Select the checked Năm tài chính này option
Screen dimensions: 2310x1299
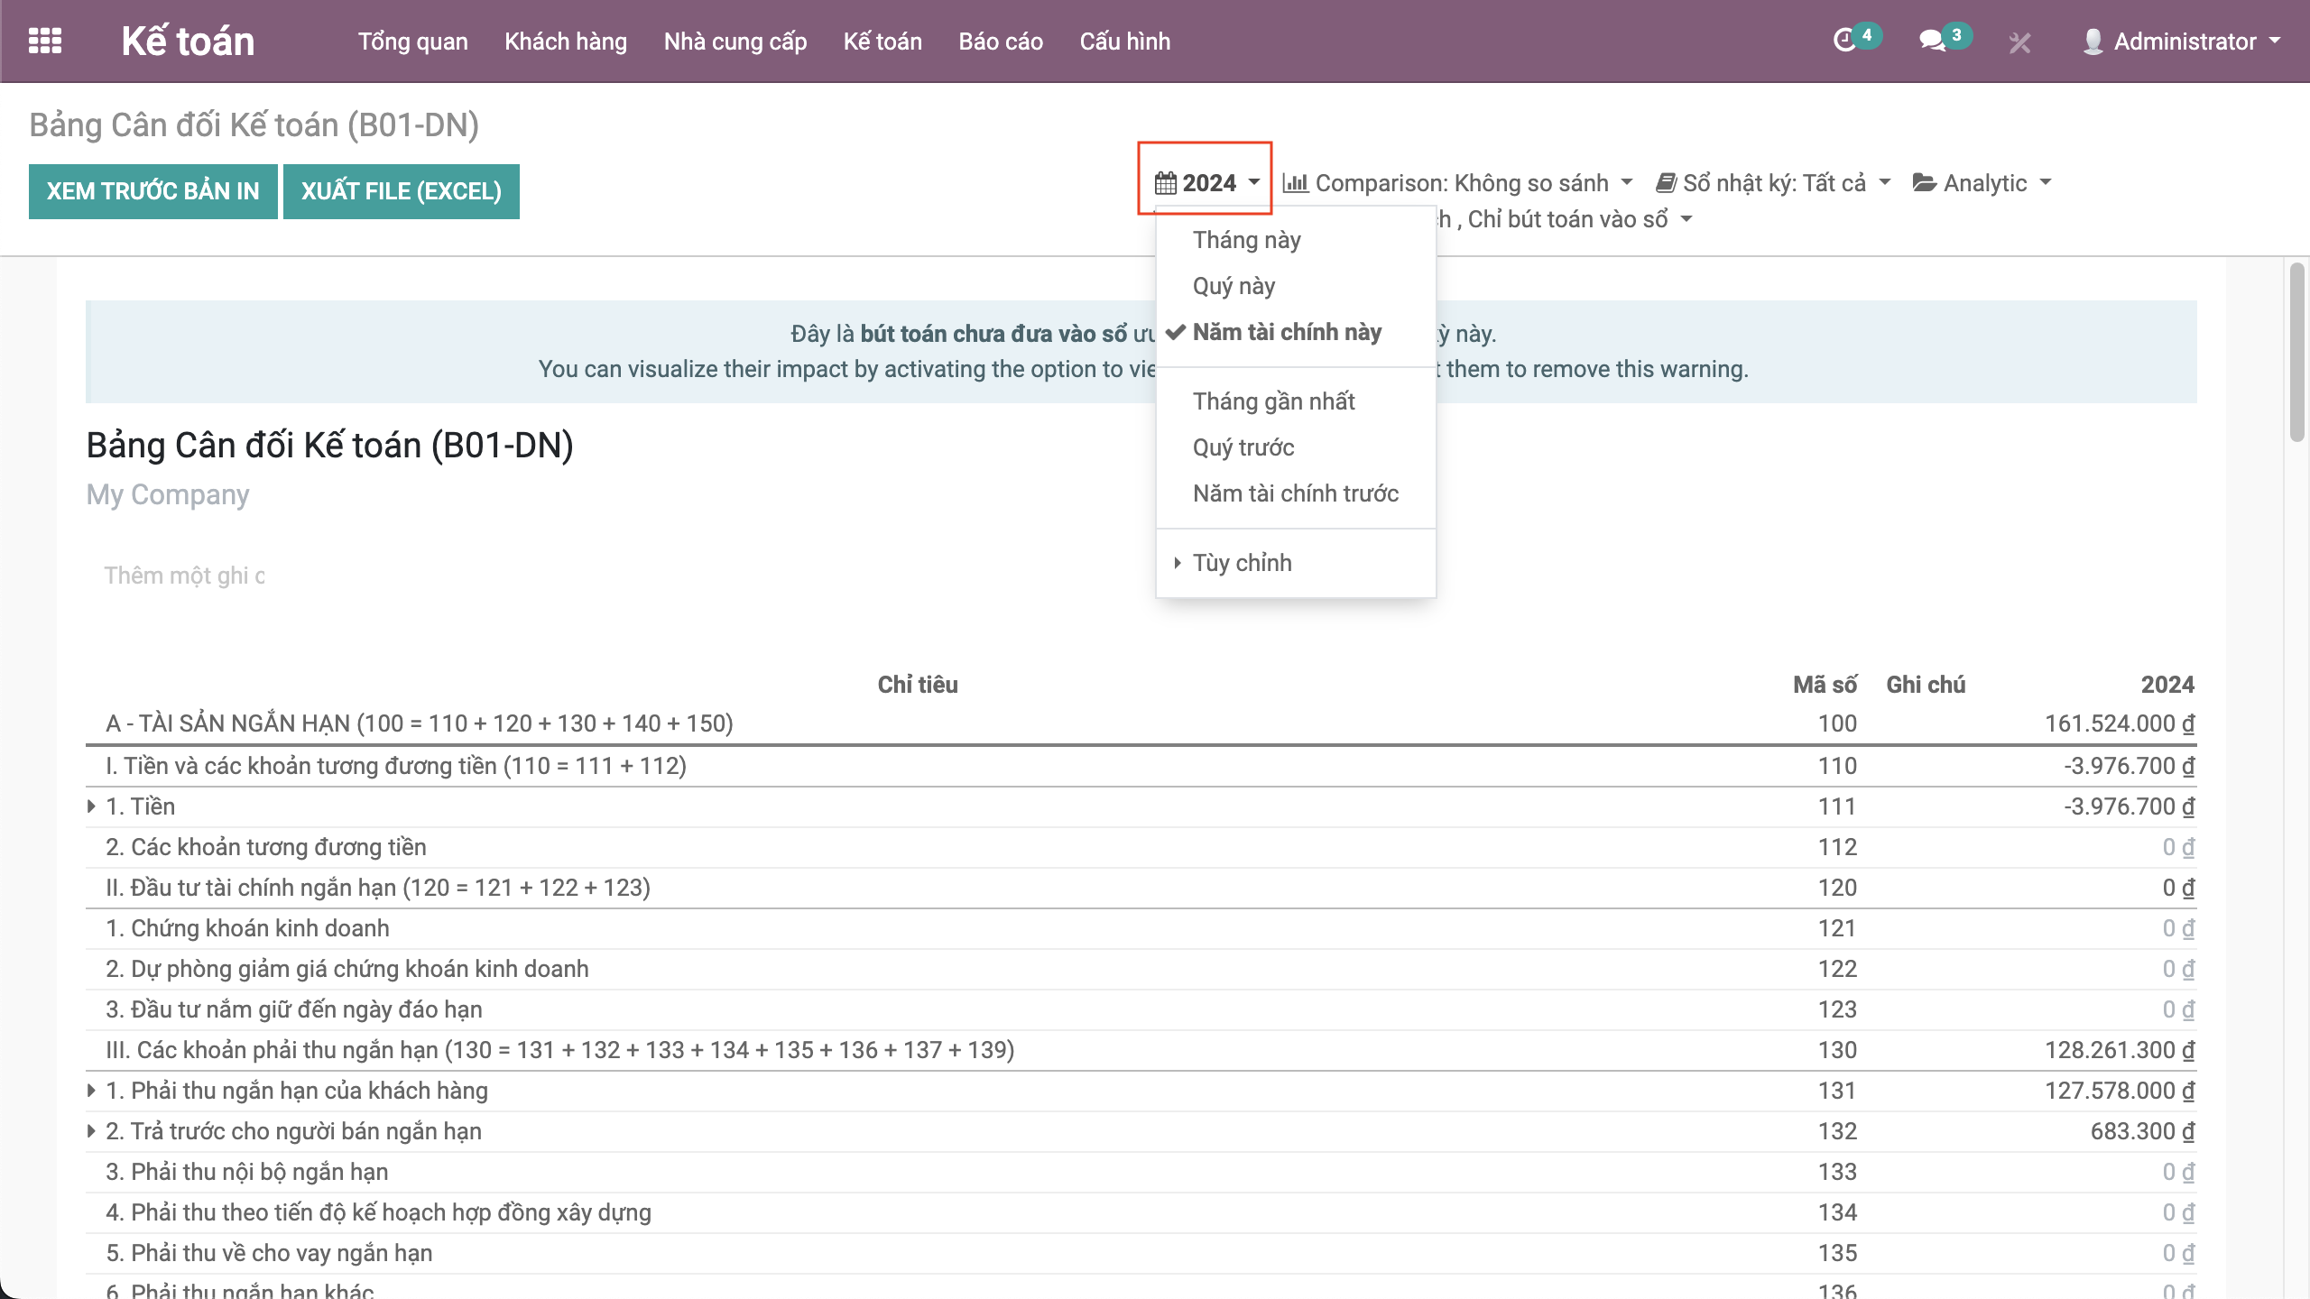pyautogui.click(x=1286, y=332)
